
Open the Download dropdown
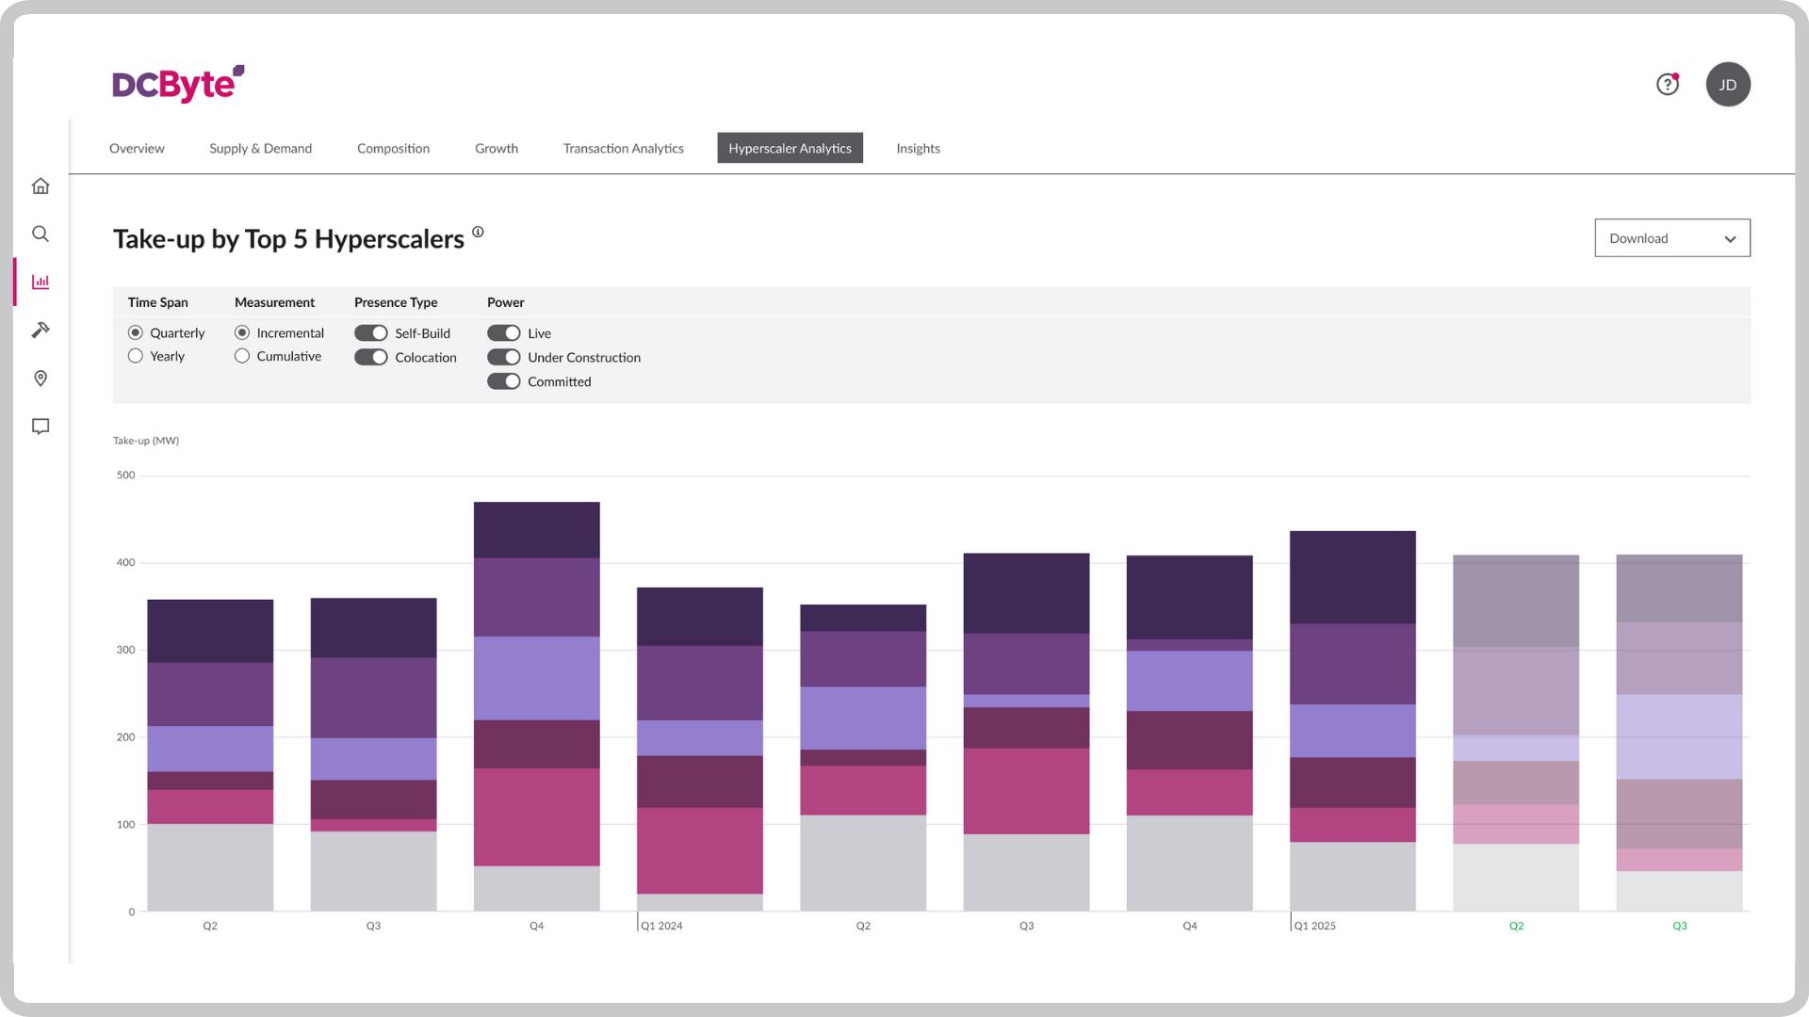click(1671, 238)
